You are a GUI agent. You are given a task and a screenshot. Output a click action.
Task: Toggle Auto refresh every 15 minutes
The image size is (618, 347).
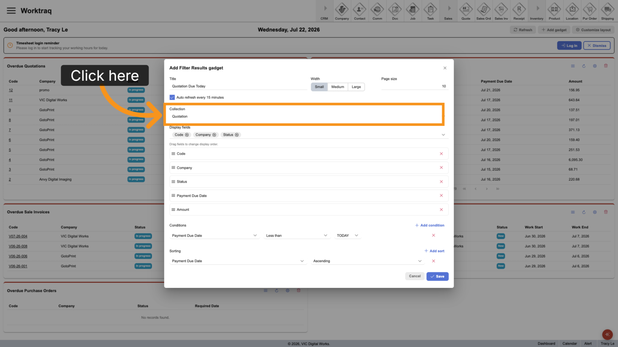pyautogui.click(x=172, y=97)
